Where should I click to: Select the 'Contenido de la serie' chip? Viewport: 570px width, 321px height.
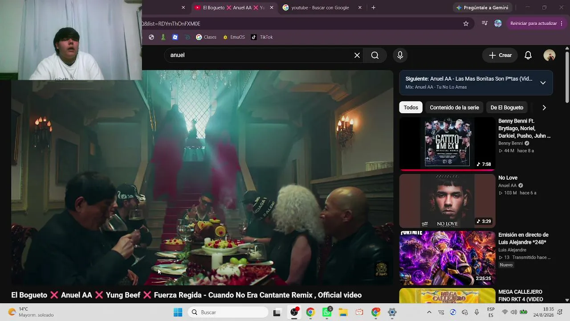tap(454, 107)
